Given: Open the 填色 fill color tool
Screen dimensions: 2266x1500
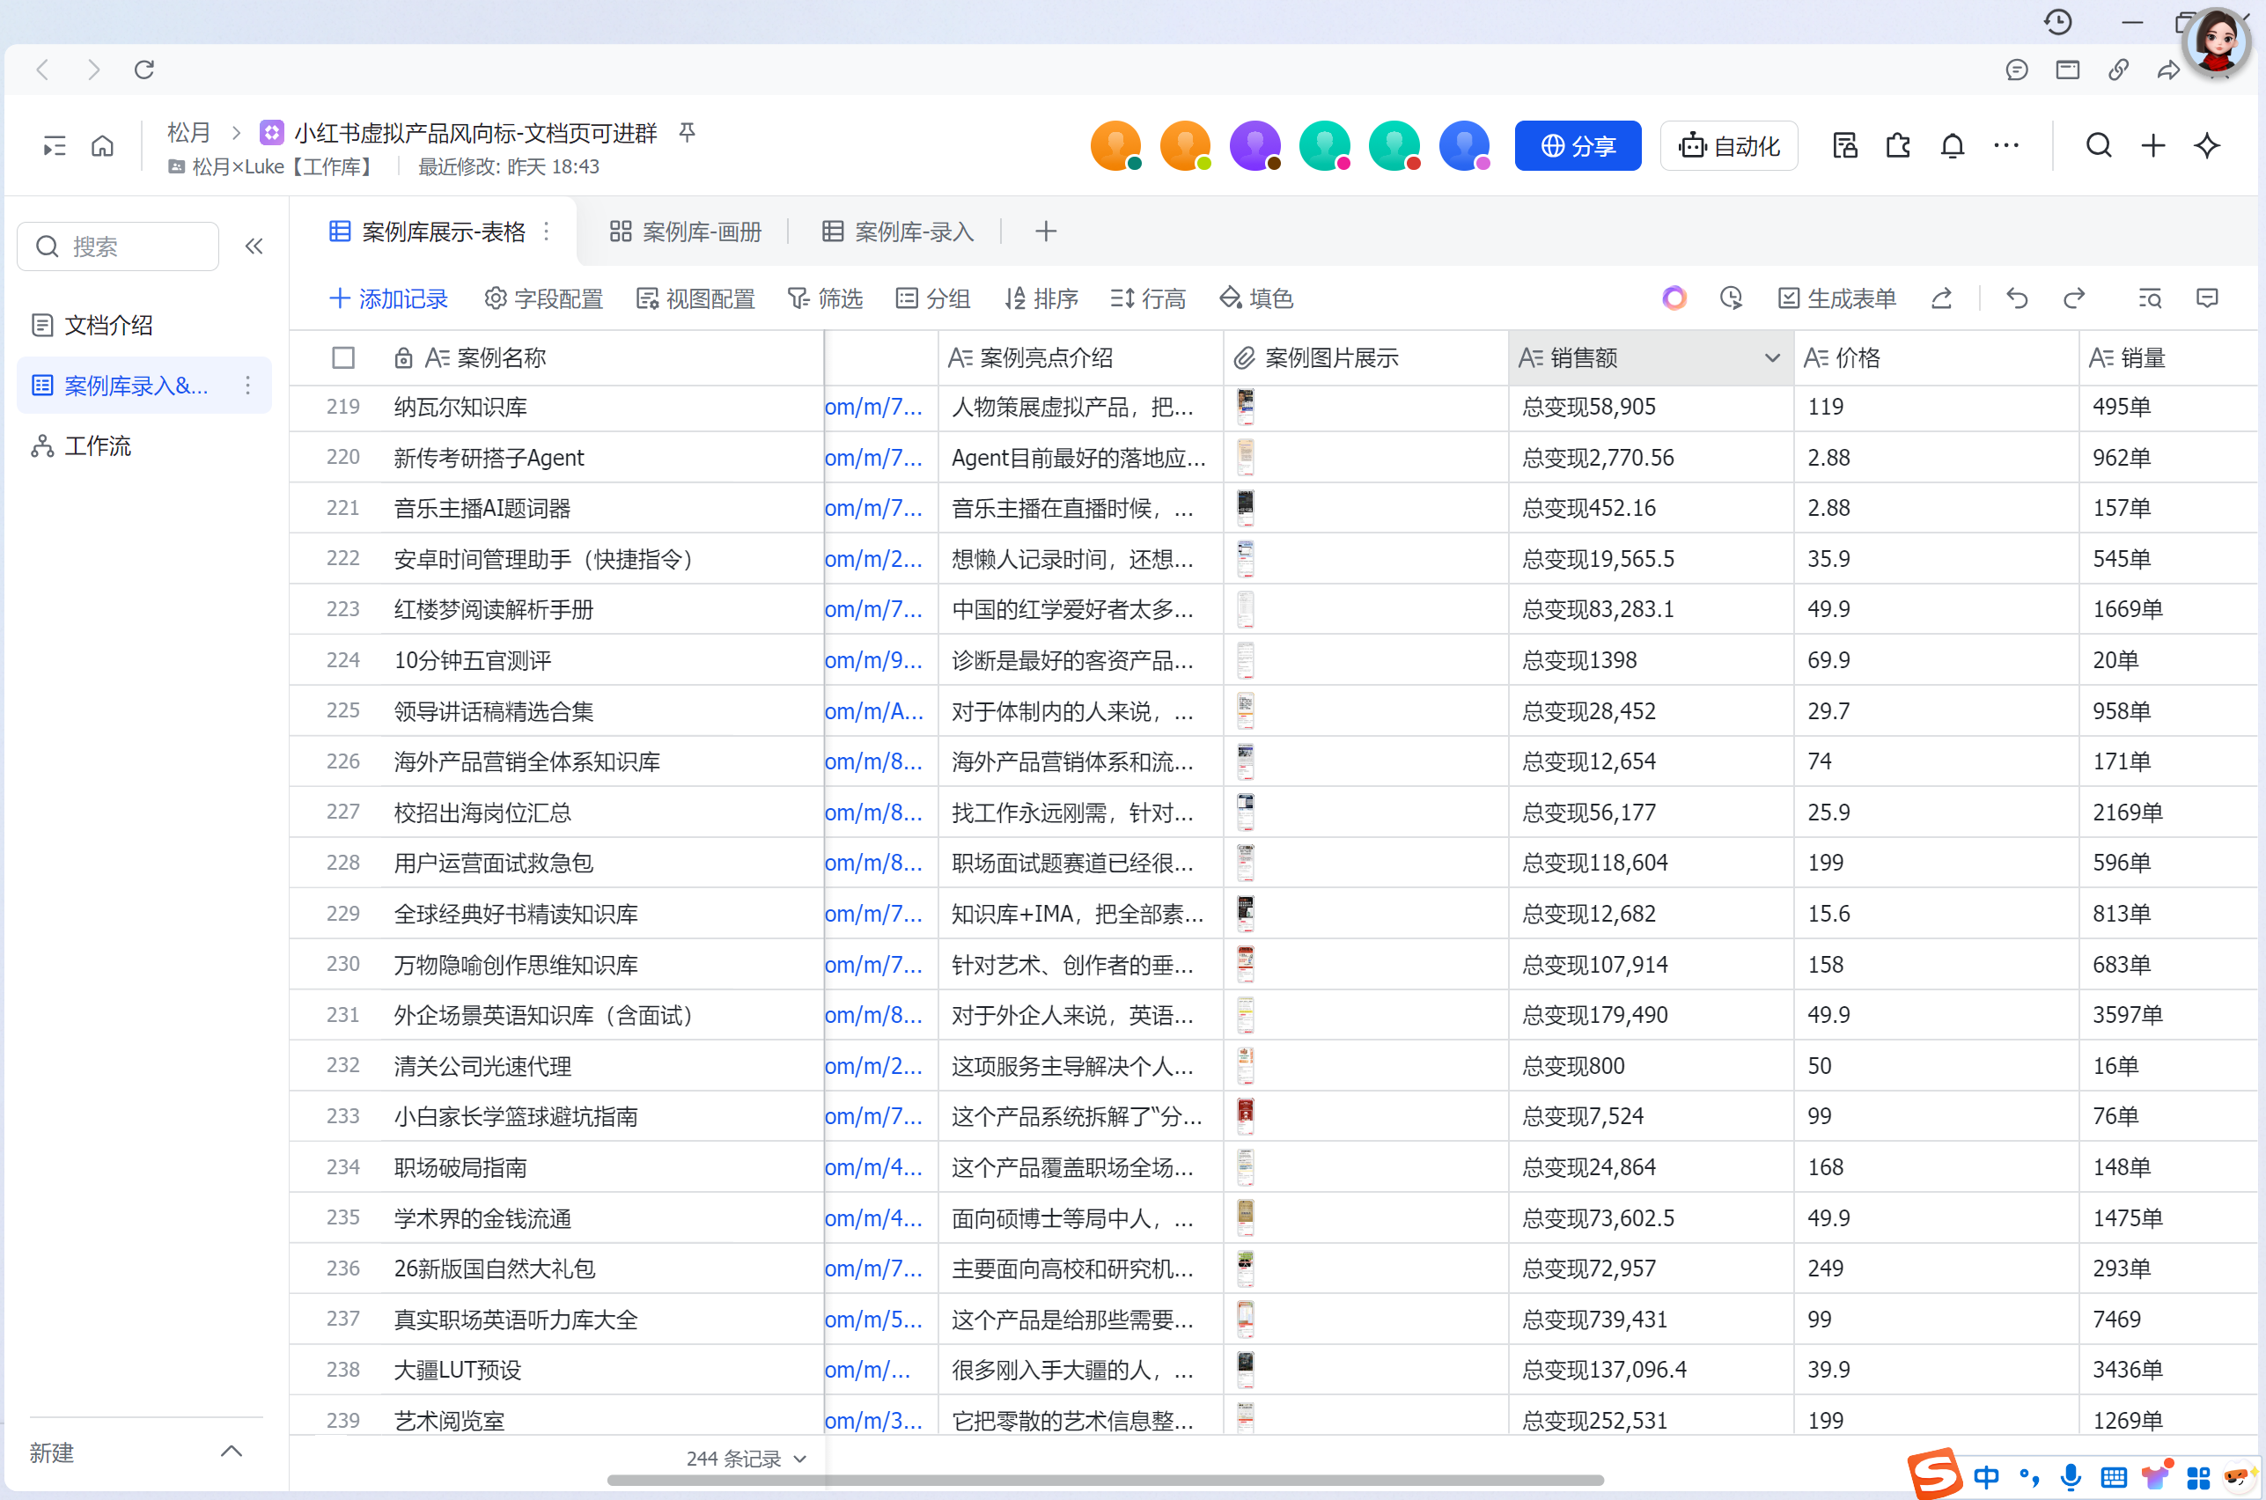Looking at the screenshot, I should pyautogui.click(x=1256, y=298).
